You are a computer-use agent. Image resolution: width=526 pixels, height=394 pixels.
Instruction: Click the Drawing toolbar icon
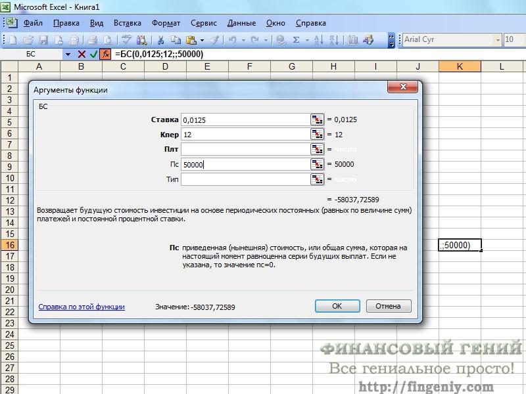[x=368, y=40]
